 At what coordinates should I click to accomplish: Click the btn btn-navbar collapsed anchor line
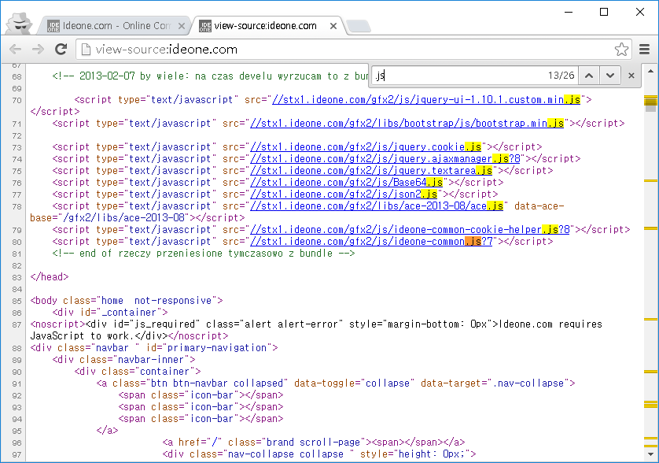point(335,383)
